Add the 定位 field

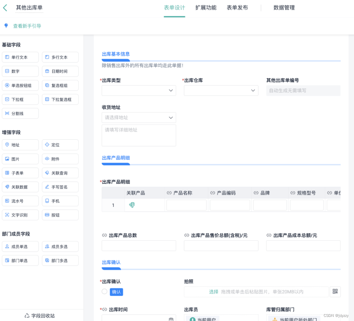[60, 145]
